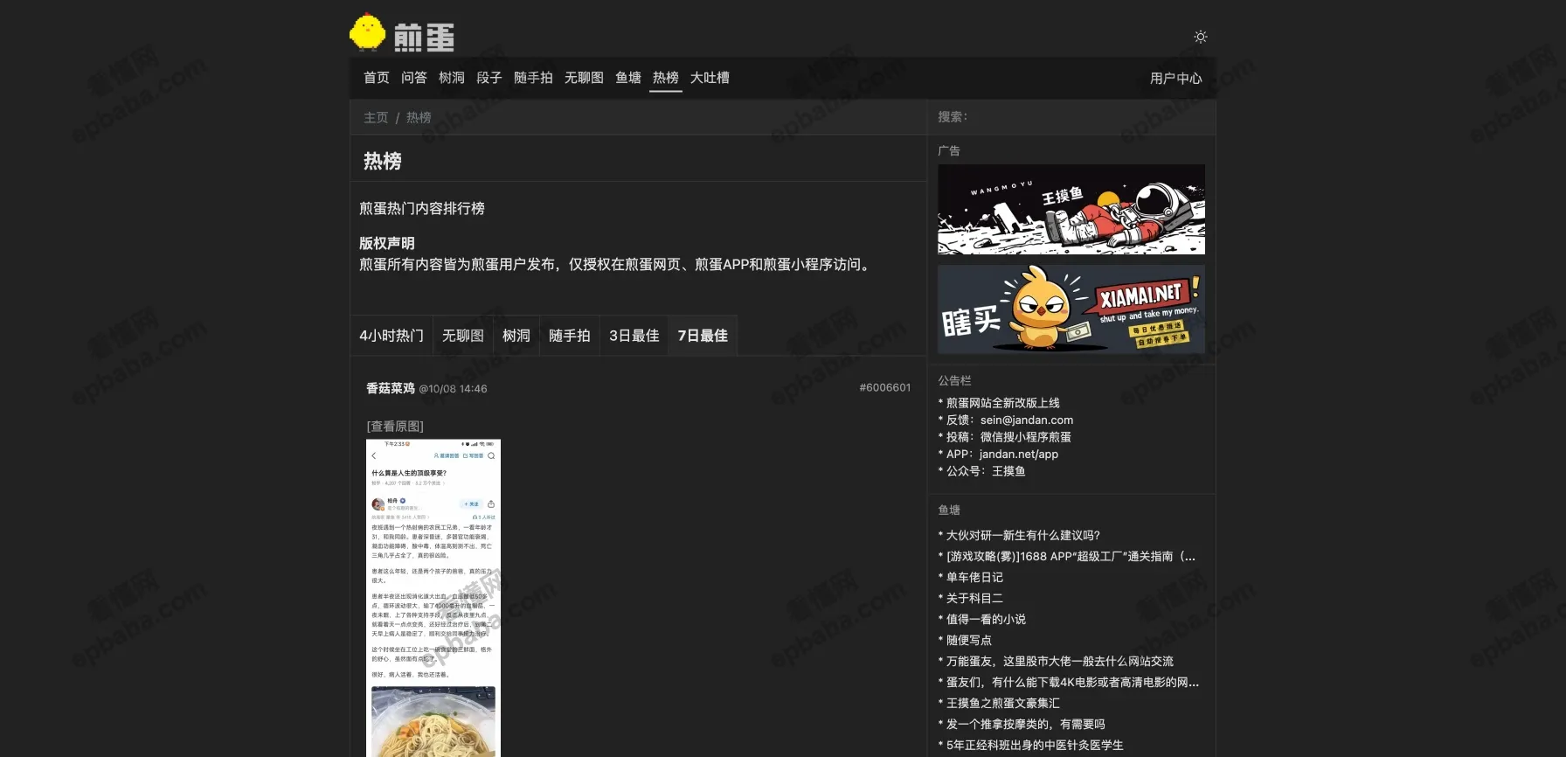Open 关于科目二 post
The width and height of the screenshot is (1566, 757).
click(974, 598)
